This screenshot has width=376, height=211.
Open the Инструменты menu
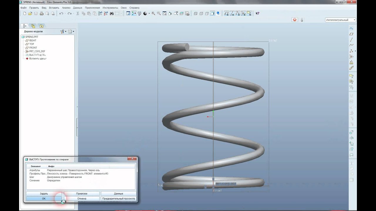pyautogui.click(x=110, y=8)
